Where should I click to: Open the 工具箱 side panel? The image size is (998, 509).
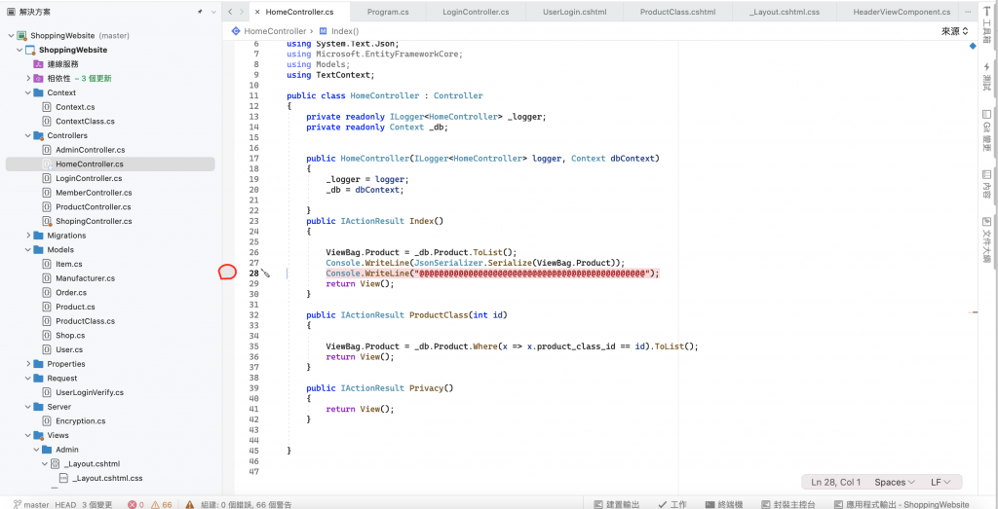tap(987, 24)
